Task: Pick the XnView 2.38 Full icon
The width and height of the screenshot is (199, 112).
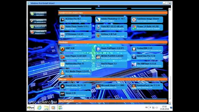Action: click(98, 35)
